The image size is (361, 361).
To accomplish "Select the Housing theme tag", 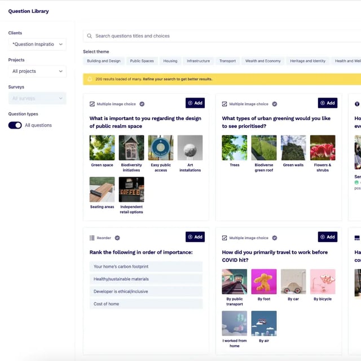I will [x=170, y=61].
